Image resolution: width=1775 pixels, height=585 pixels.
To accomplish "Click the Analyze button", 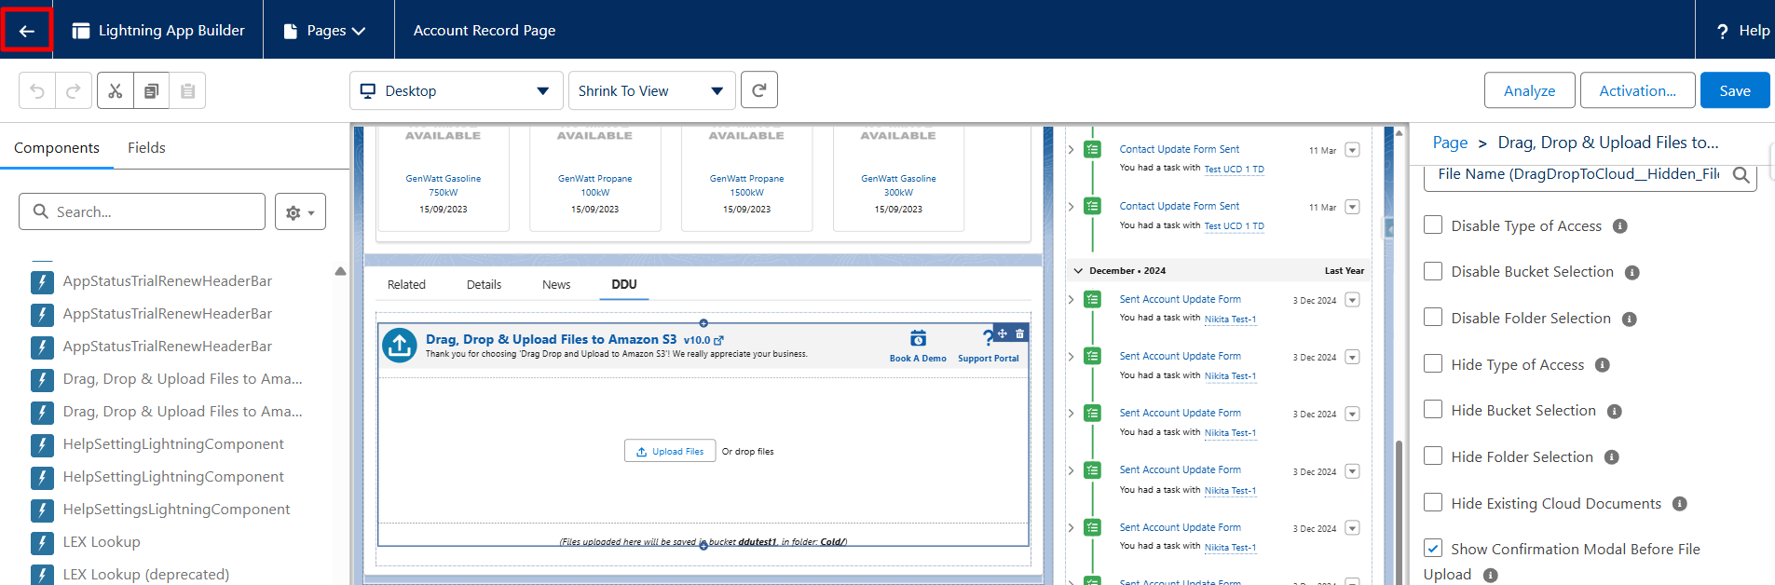I will (x=1529, y=90).
